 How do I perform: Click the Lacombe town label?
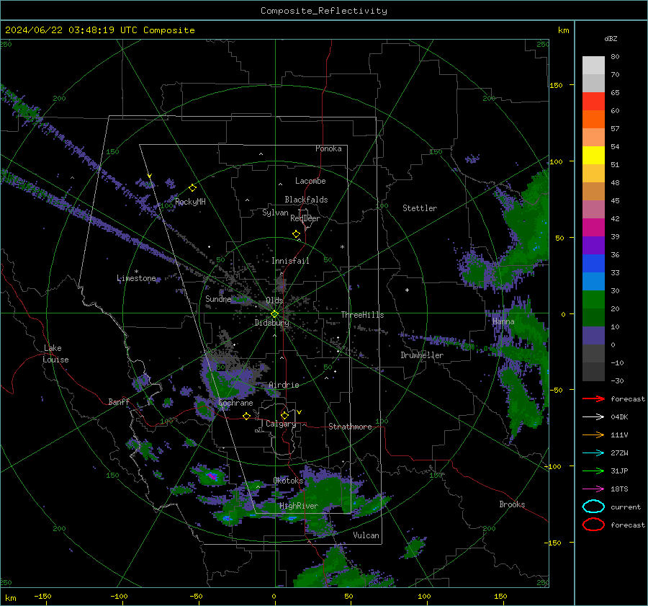tap(310, 181)
